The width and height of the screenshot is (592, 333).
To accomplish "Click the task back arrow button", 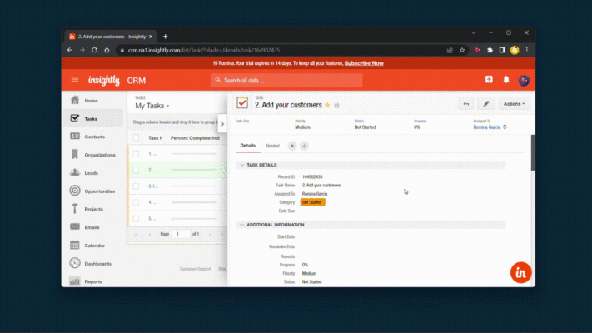I will [466, 104].
